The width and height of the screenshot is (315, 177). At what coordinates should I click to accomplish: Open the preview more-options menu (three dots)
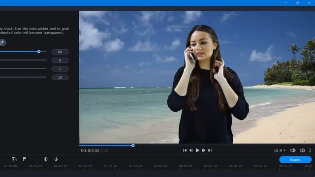pyautogui.click(x=310, y=150)
